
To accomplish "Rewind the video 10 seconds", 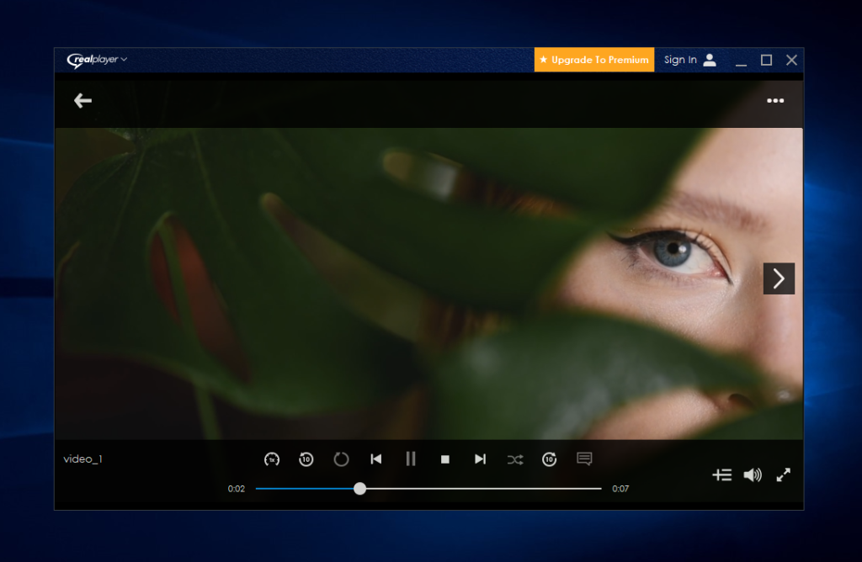I will [306, 459].
